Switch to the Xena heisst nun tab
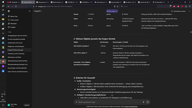Viewport: 192px width, 108px height. [100, 2]
